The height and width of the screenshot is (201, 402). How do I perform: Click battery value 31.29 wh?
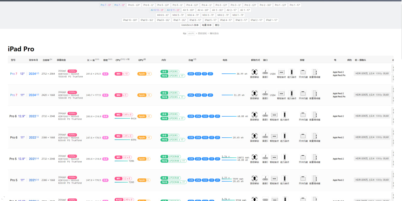pyautogui.click(x=239, y=95)
